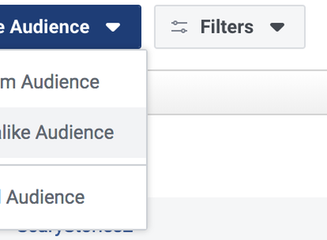
Task: Click the divider above Saved Audience
Action: pyautogui.click(x=73, y=165)
